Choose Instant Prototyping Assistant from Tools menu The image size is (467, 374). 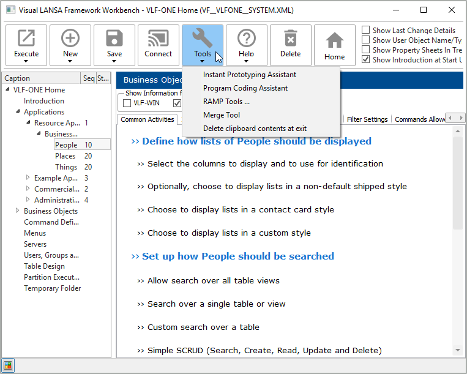[249, 75]
